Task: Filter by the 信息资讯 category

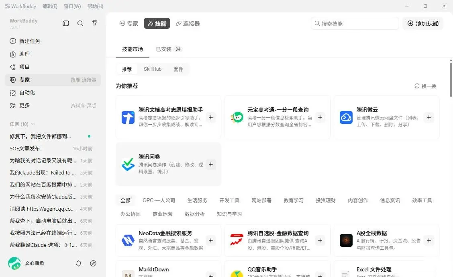Action: tap(390, 200)
